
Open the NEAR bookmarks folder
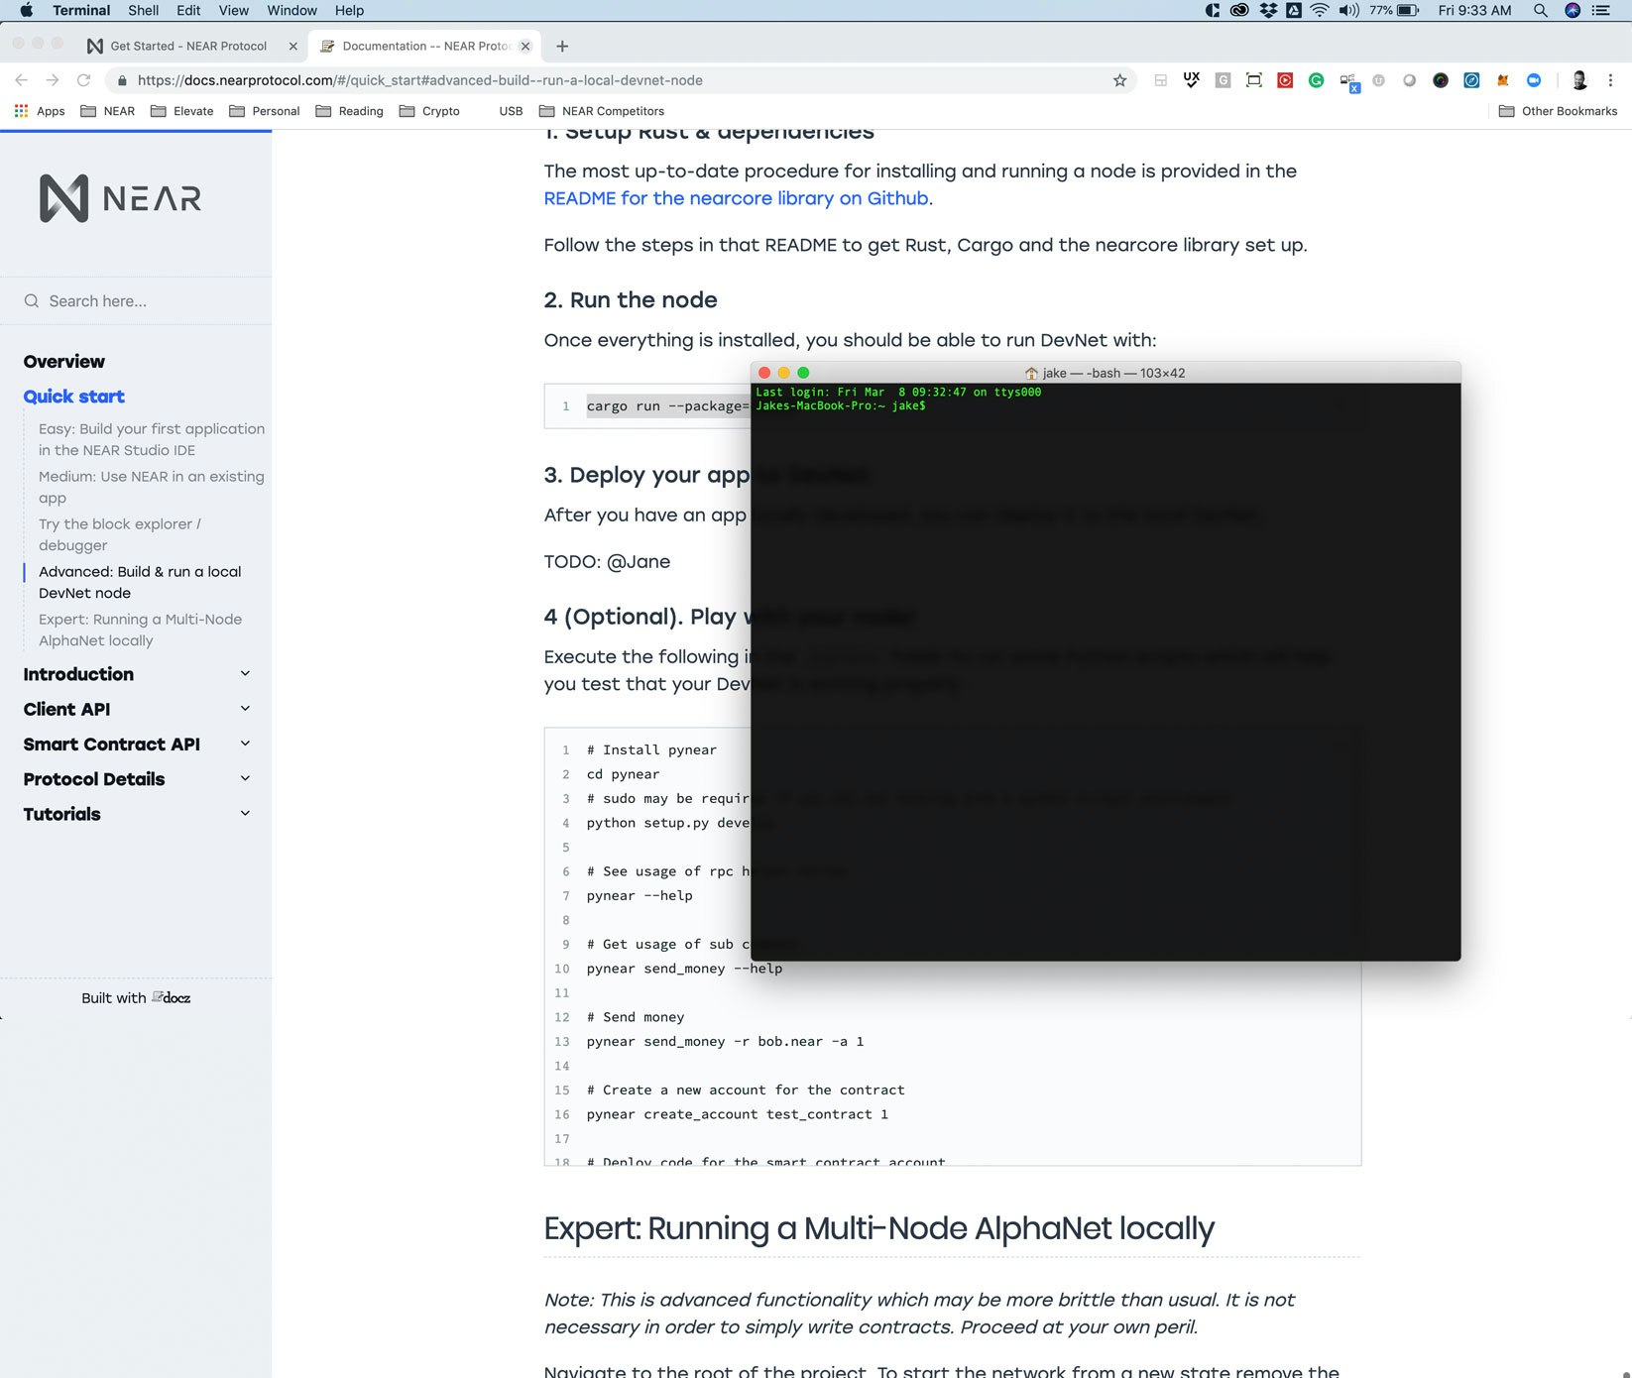(107, 111)
